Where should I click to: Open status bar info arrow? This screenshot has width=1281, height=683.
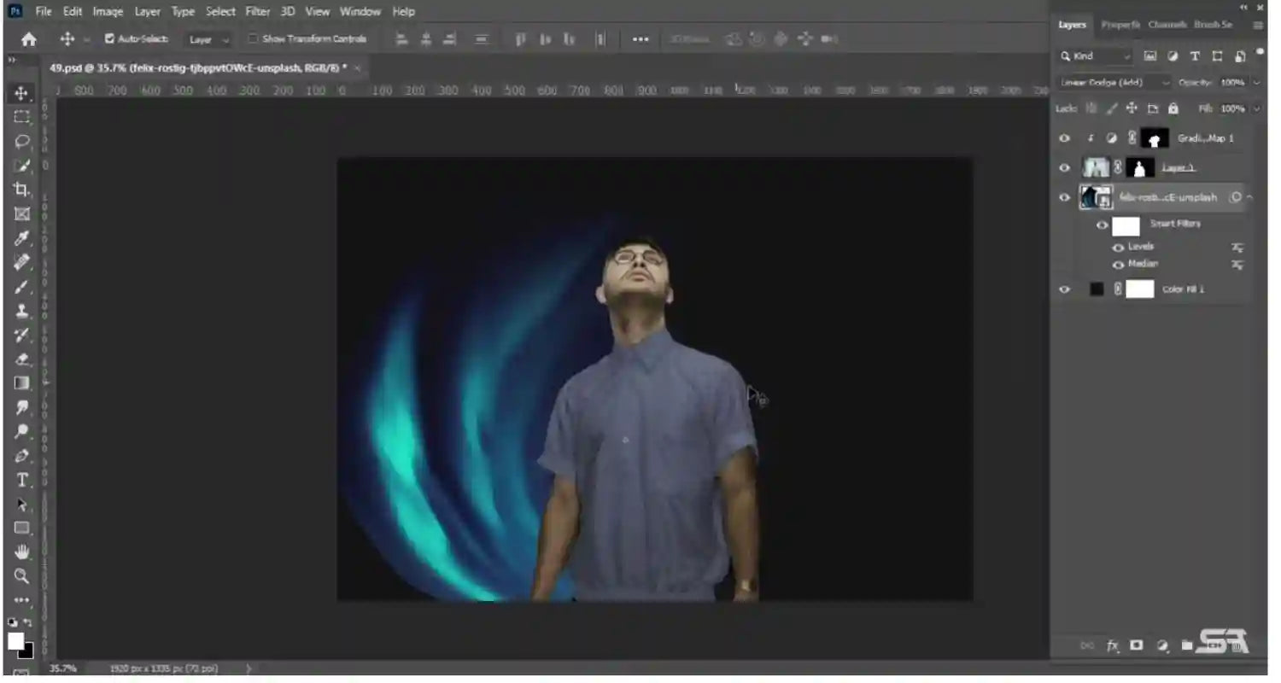coord(249,668)
